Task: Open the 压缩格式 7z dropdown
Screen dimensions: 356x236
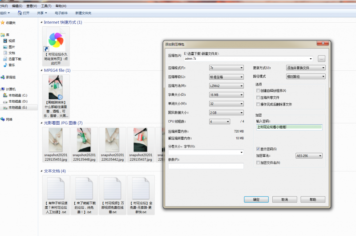Action: coord(226,68)
